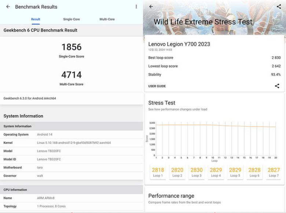Screen dimensions: 286x213
Task: Click share icon beside USER GUIDE
Action: pyautogui.click(x=277, y=86)
